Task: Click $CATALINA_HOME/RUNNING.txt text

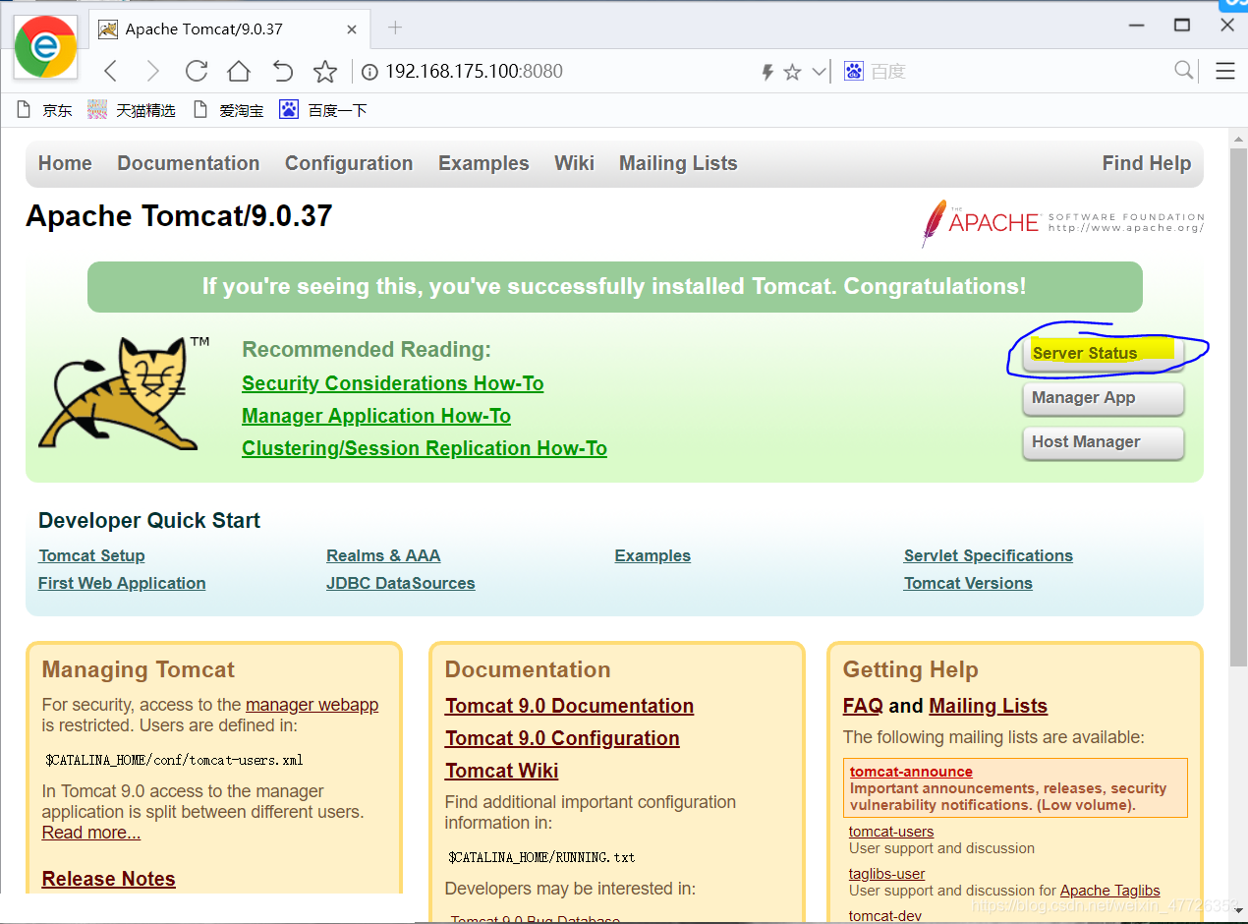Action: pyautogui.click(x=541, y=857)
